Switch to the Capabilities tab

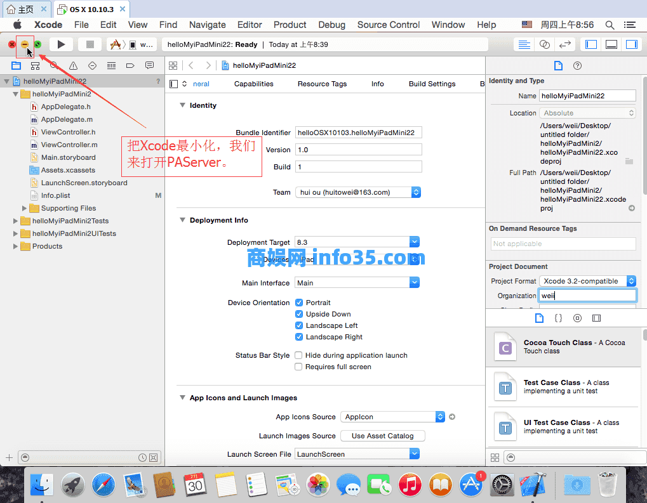(x=254, y=84)
